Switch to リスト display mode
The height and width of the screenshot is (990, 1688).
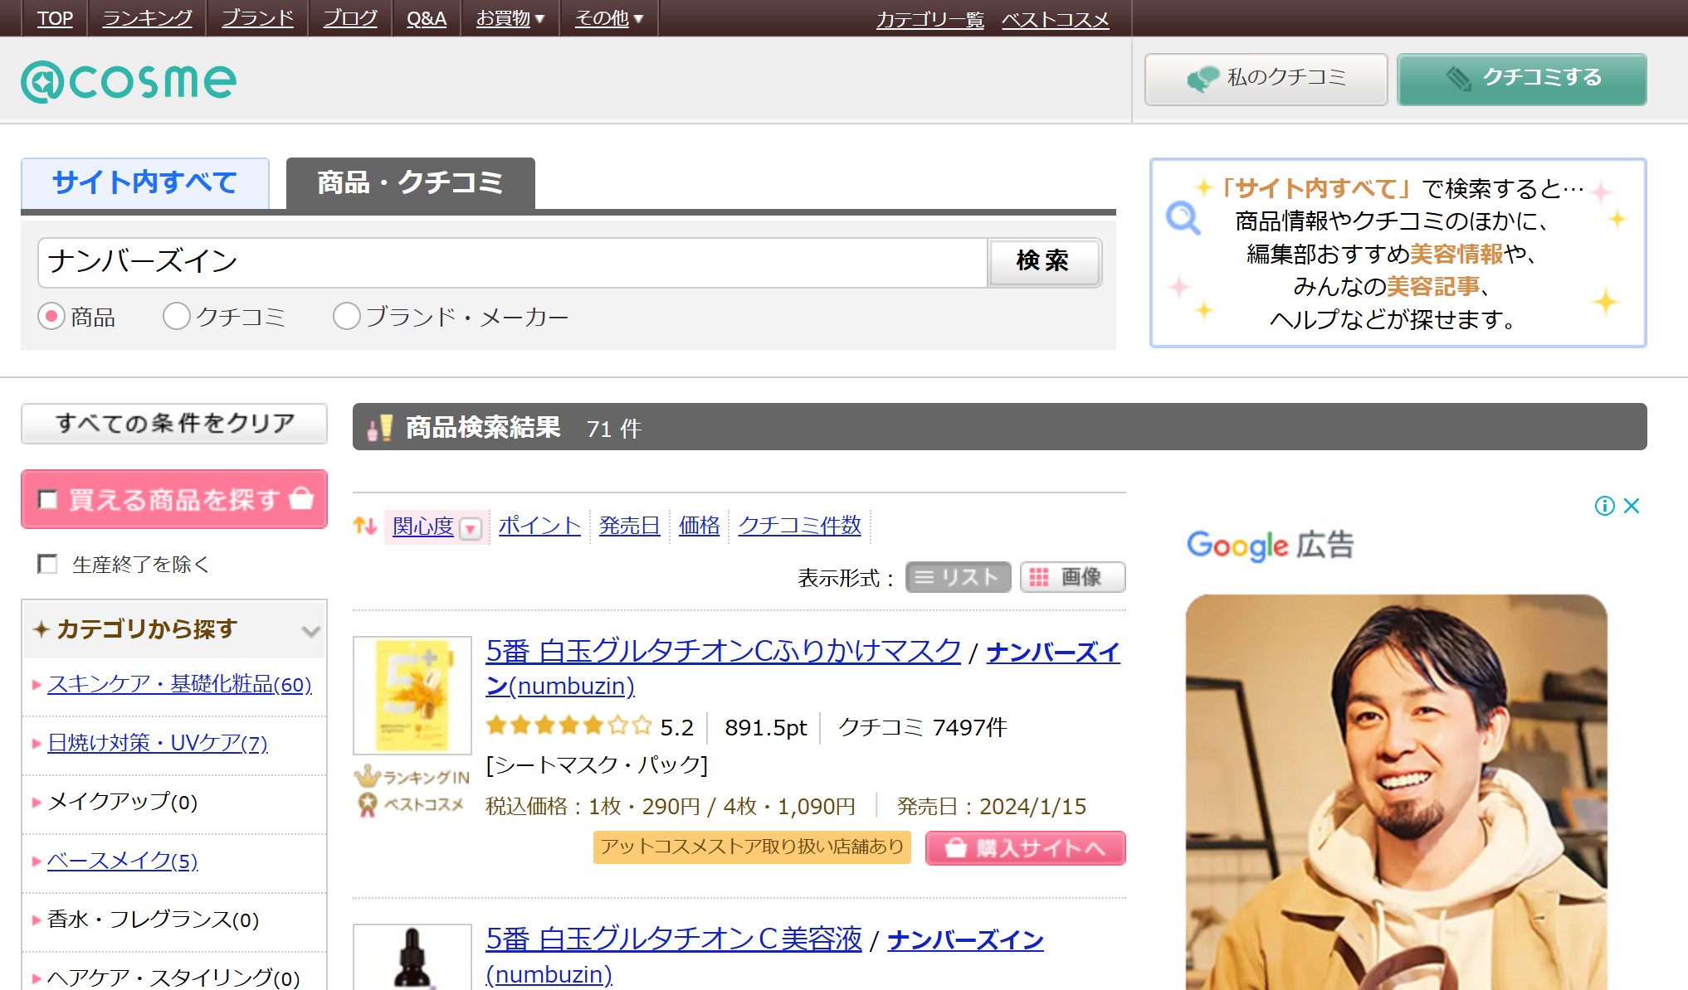(x=958, y=577)
